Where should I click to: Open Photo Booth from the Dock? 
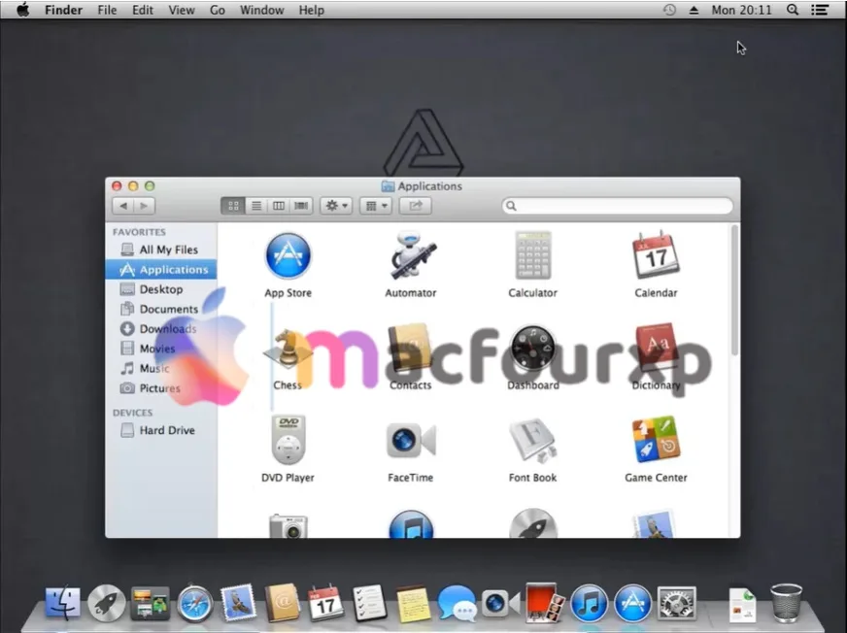(545, 602)
